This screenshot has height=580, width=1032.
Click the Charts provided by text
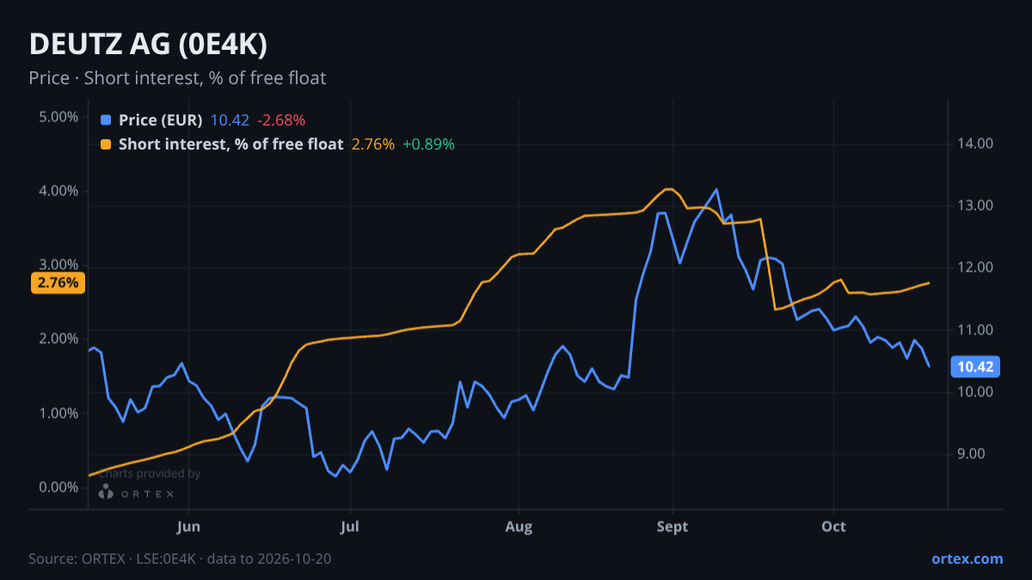coord(150,473)
